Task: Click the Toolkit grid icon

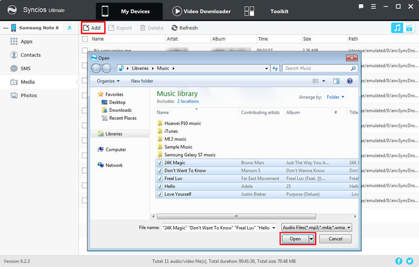Action: tap(249, 11)
